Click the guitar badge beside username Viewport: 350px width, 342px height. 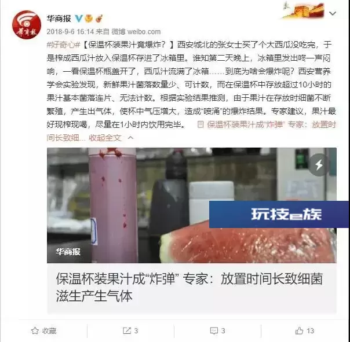click(x=99, y=19)
